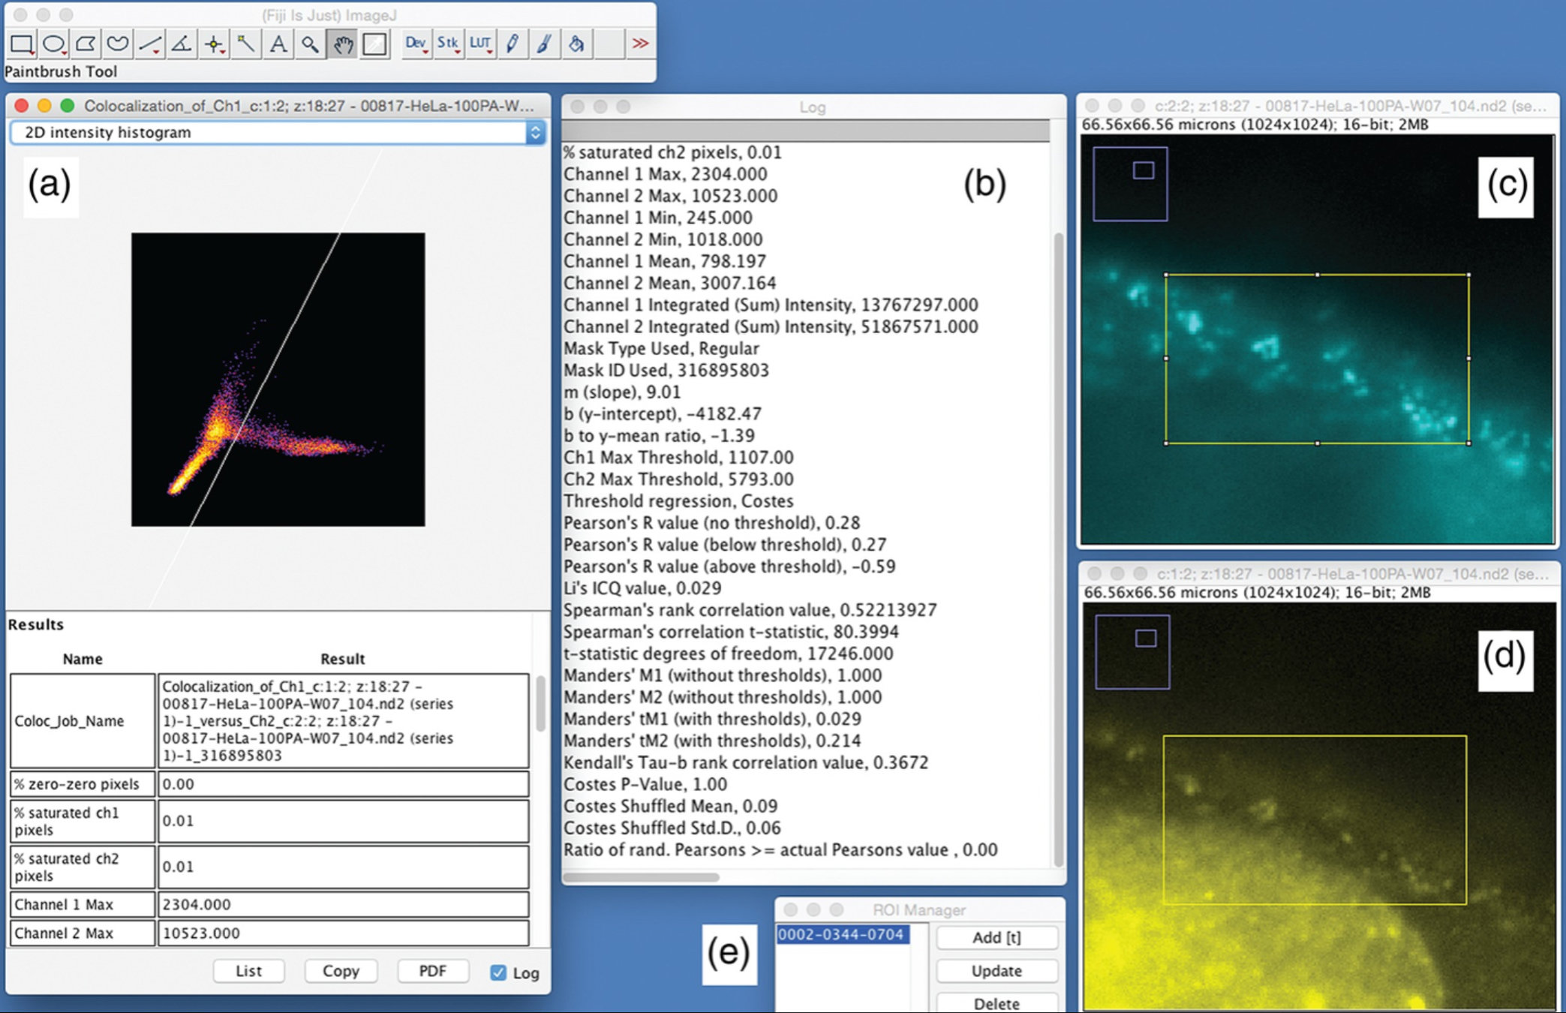
Task: Select the scrolling Hand tool
Action: tap(341, 44)
